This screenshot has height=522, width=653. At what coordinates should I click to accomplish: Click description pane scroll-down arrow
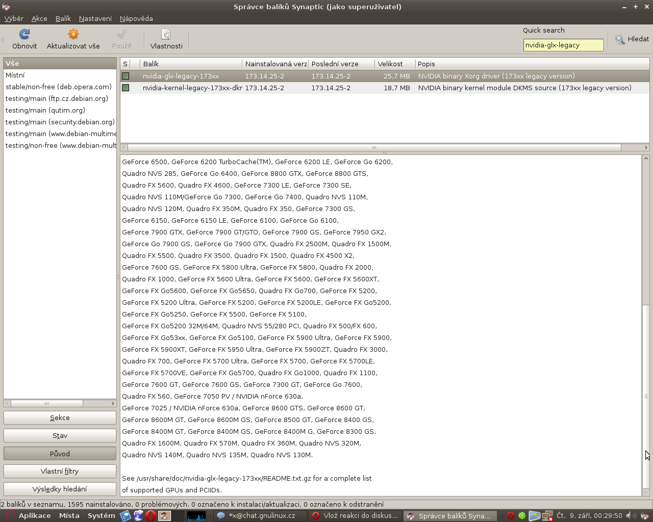(646, 492)
